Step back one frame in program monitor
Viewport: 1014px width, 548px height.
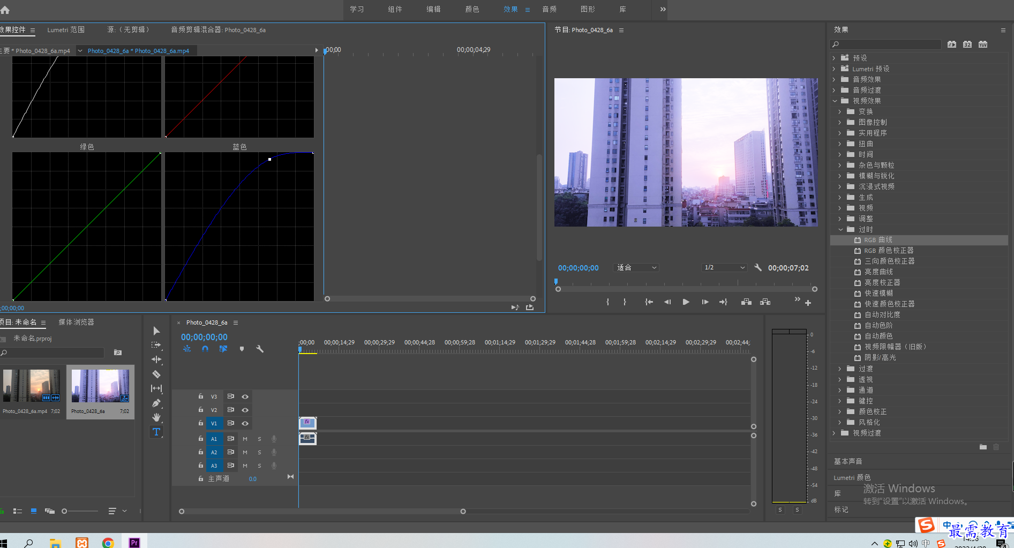point(667,302)
